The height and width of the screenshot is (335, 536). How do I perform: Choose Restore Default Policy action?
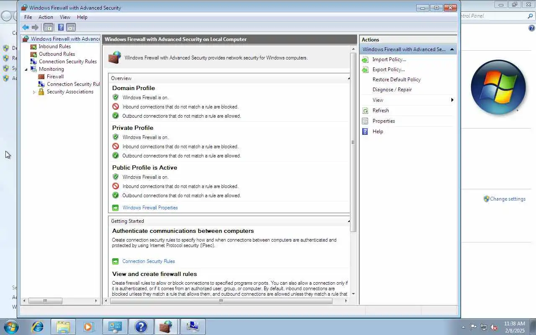tap(397, 80)
